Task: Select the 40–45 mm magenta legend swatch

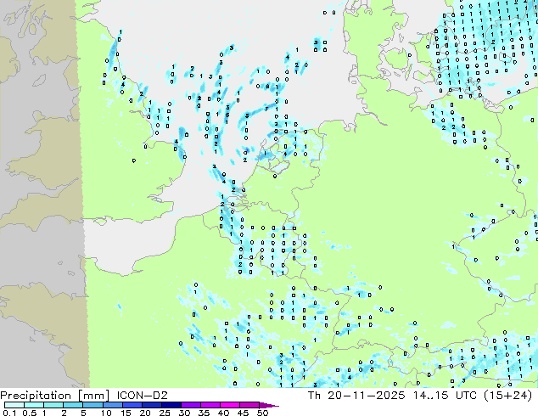Action: tap(230, 405)
